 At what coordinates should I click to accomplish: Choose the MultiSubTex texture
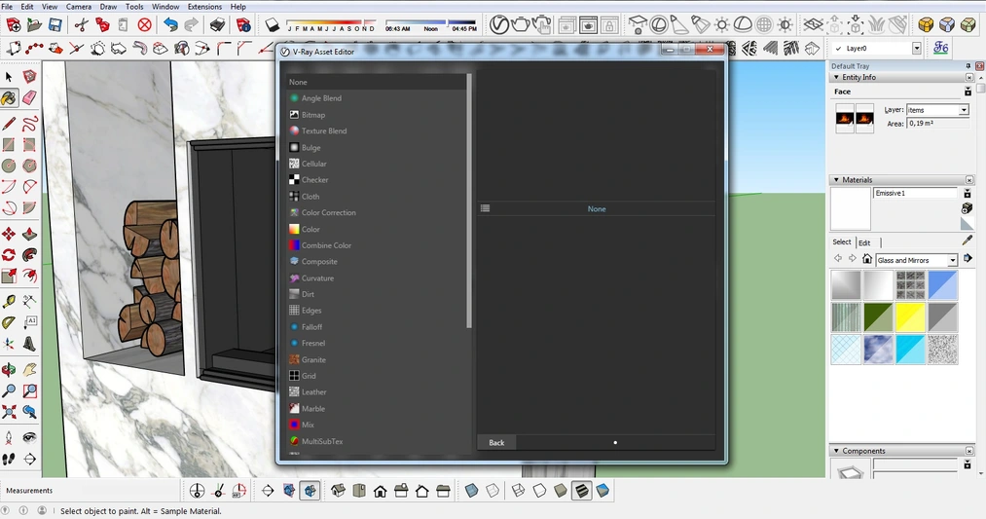click(322, 442)
